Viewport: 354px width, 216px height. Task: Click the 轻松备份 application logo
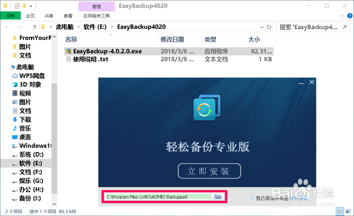[x=207, y=108]
